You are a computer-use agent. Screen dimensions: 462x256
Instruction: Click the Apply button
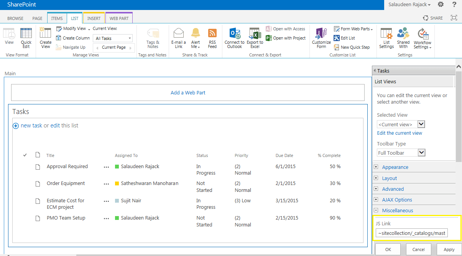(x=448, y=249)
